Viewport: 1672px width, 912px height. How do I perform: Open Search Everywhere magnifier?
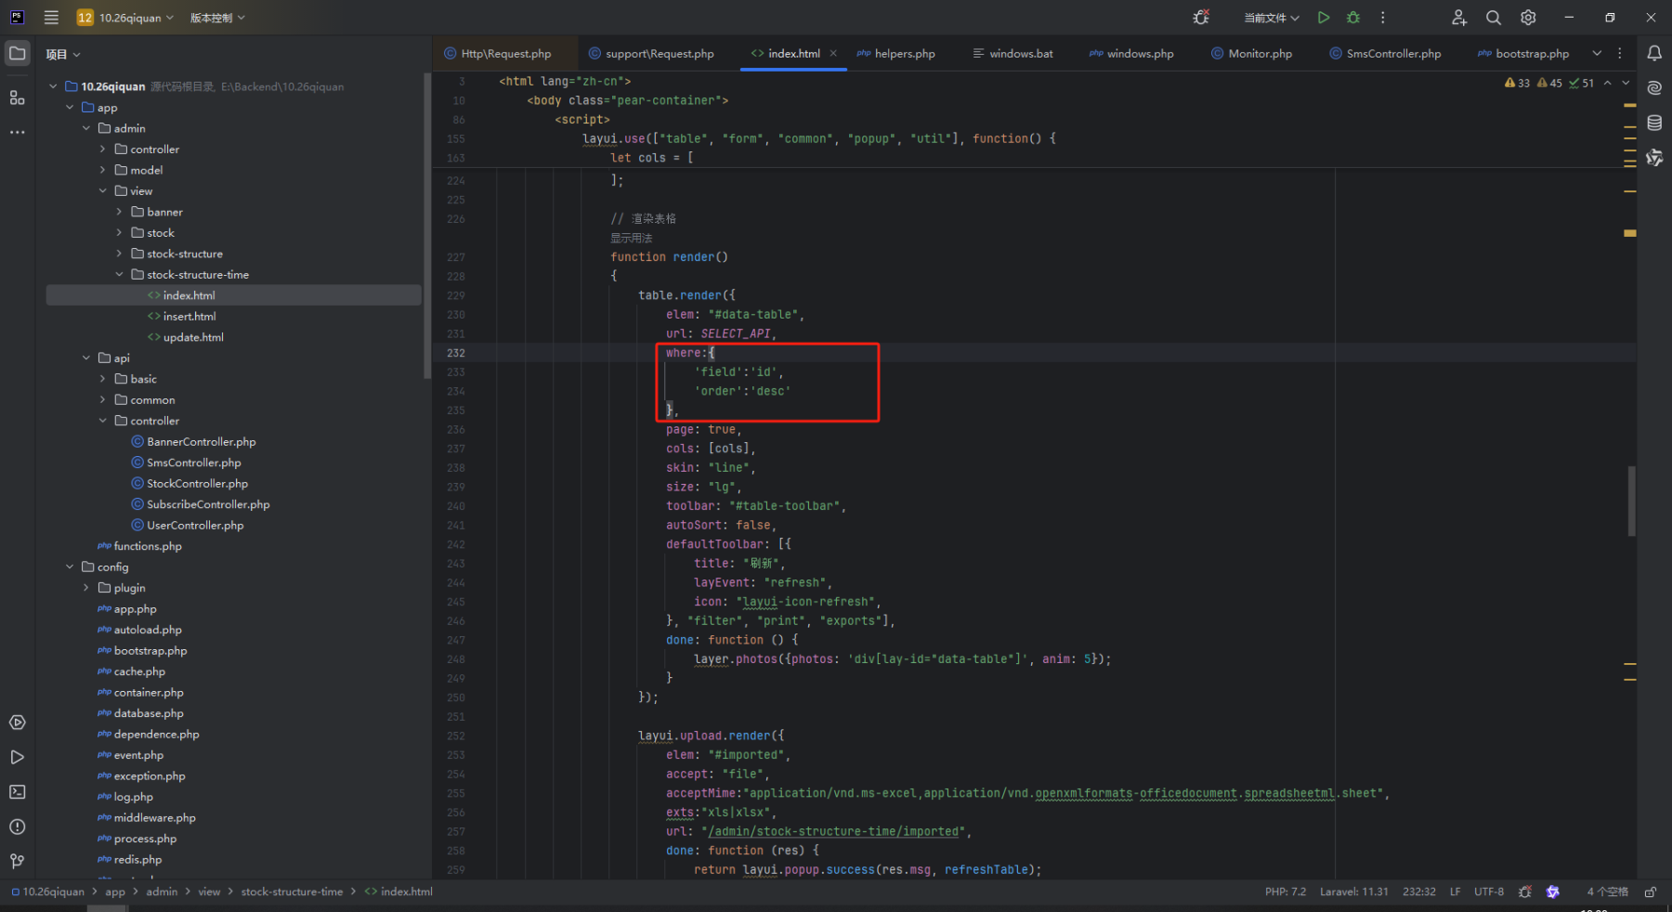tap(1494, 18)
